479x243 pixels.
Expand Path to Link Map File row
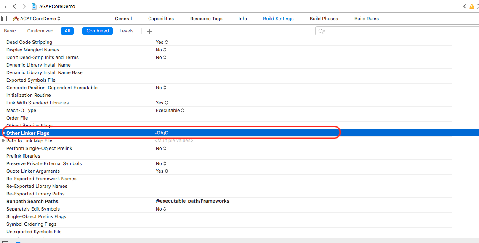point(4,141)
